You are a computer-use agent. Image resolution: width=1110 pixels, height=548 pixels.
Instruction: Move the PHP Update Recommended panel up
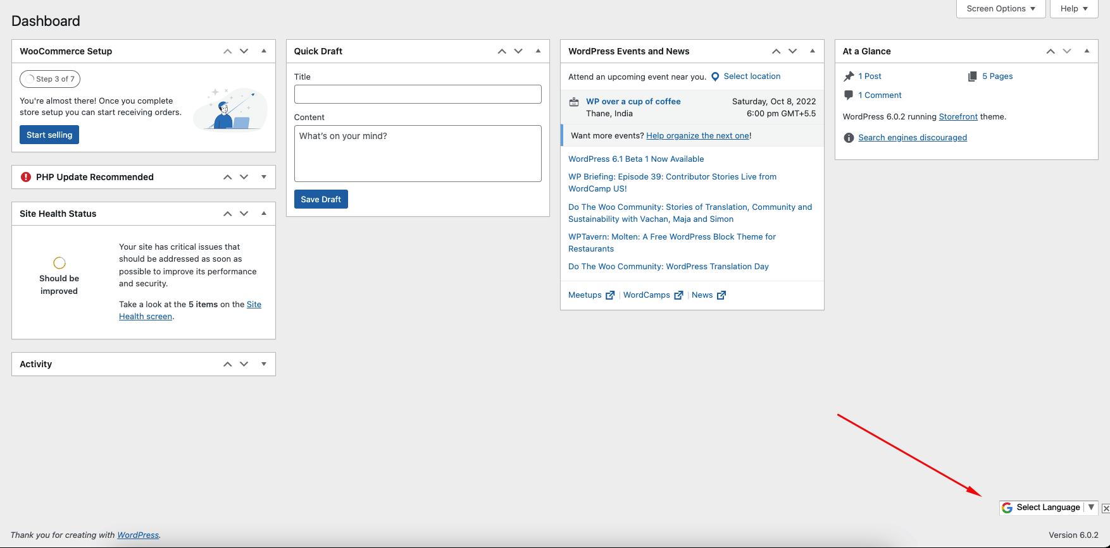[227, 177]
